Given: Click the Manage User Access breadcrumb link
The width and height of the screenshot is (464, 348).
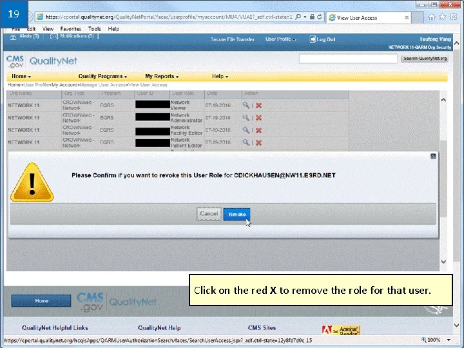Looking at the screenshot, I should pos(102,85).
